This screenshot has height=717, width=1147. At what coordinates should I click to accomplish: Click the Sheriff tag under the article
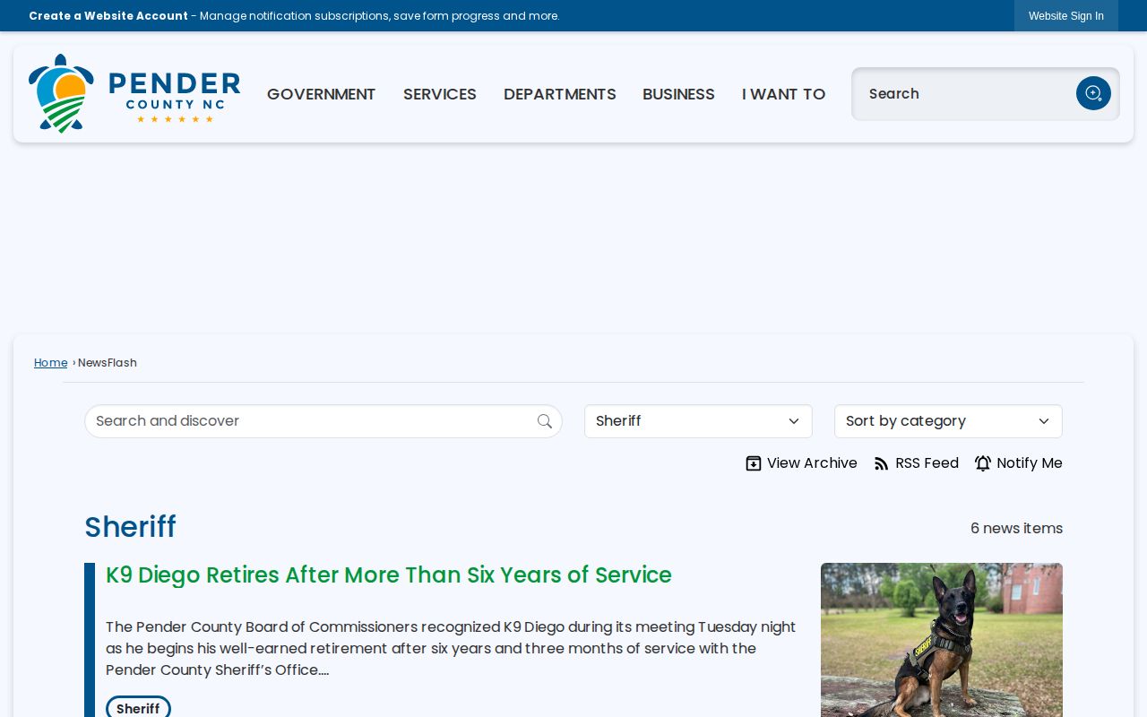(138, 707)
